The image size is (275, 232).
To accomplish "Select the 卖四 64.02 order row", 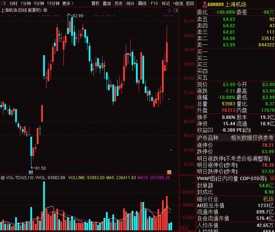I will (236, 26).
